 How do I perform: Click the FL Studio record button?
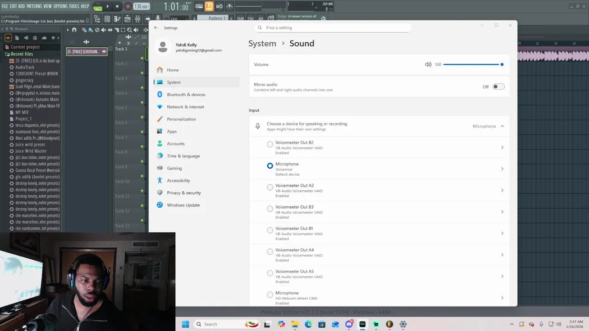[128, 6]
